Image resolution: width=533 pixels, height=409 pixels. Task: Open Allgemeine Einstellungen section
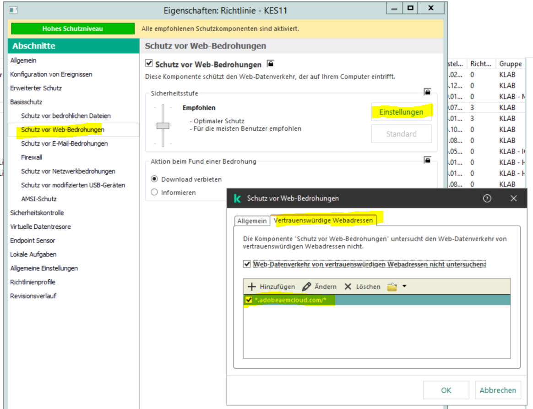(x=44, y=269)
